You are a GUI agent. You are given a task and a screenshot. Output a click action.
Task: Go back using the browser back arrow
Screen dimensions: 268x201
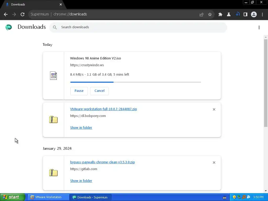pos(6,14)
